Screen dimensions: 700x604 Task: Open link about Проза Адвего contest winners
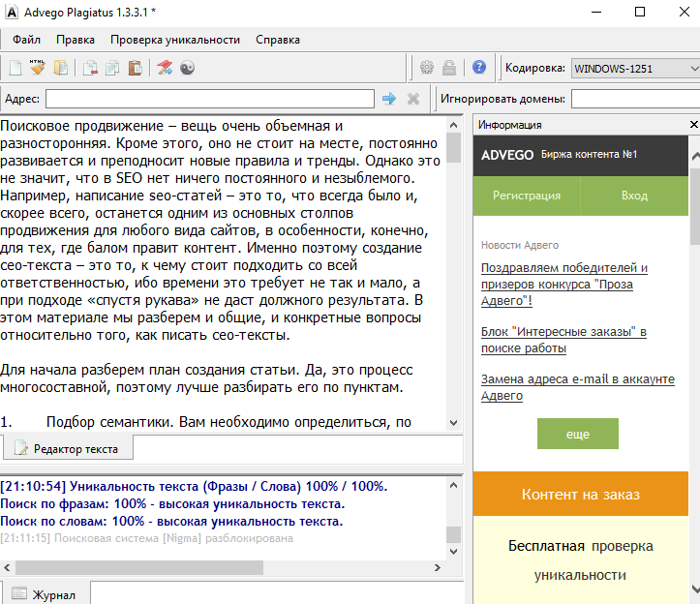coord(564,284)
